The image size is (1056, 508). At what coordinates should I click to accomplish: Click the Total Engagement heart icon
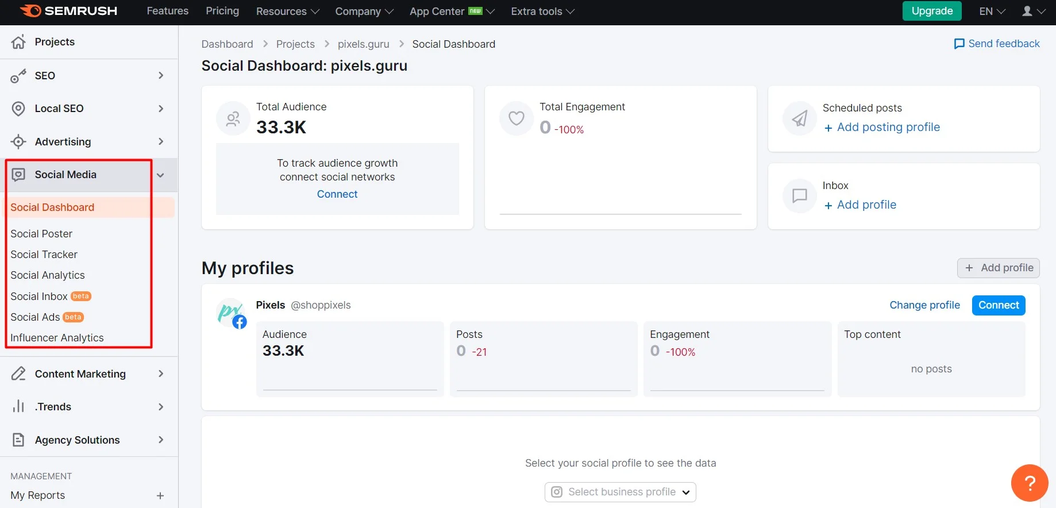[x=517, y=119]
